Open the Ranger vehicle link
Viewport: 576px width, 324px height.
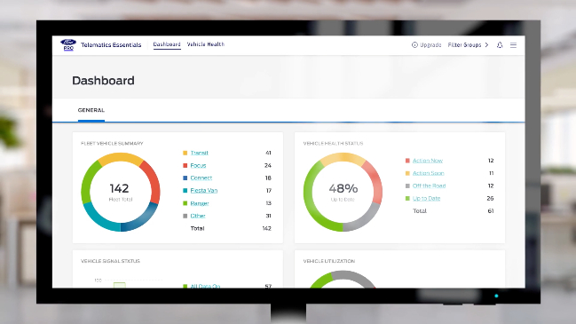pos(200,203)
